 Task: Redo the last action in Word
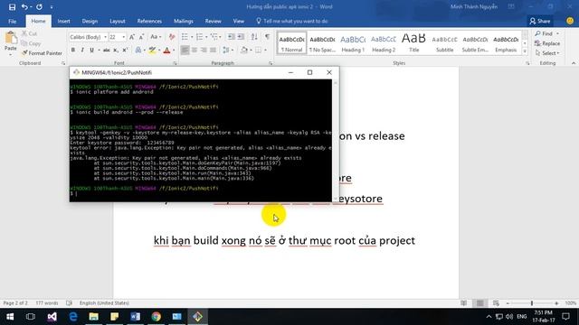pos(39,6)
